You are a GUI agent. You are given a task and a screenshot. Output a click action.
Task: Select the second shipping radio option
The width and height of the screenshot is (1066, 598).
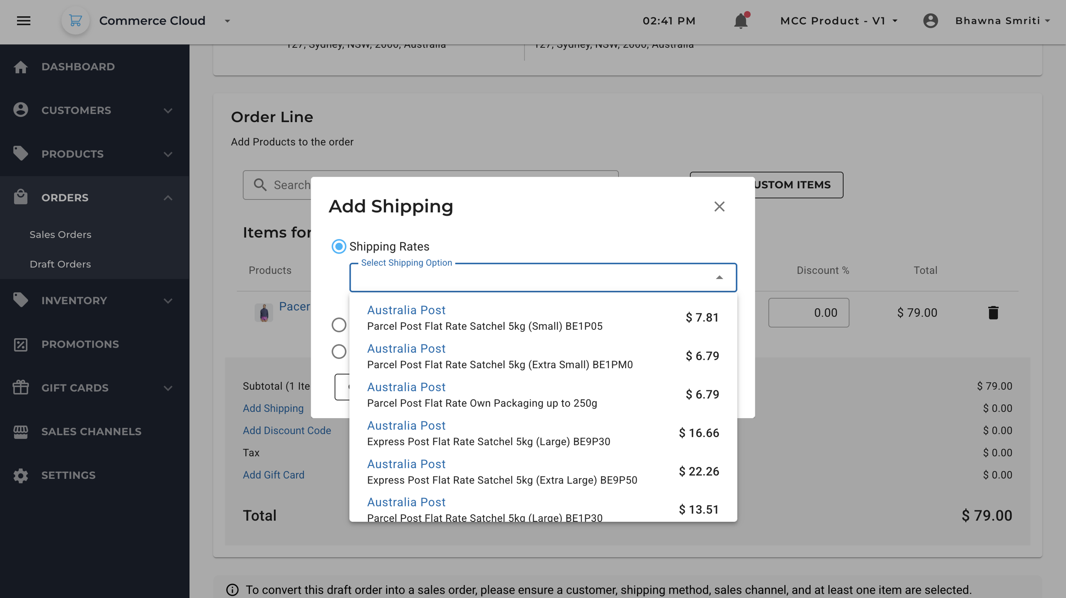[339, 325]
